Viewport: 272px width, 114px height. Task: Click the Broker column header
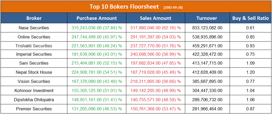click(x=34, y=18)
